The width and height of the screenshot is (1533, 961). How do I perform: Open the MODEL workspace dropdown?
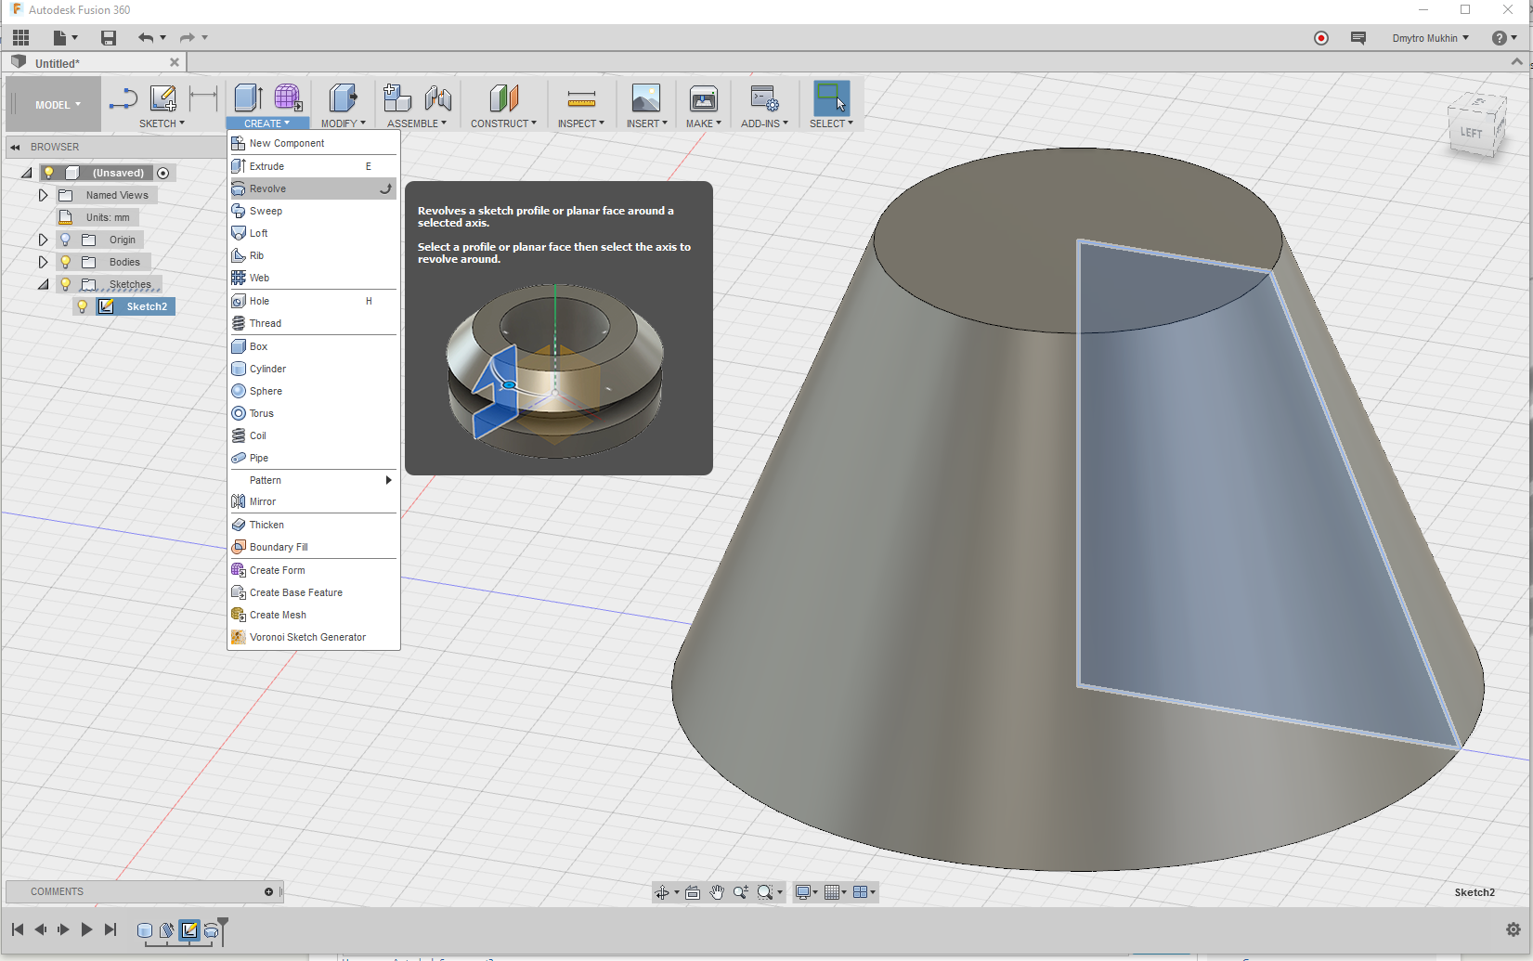58,105
